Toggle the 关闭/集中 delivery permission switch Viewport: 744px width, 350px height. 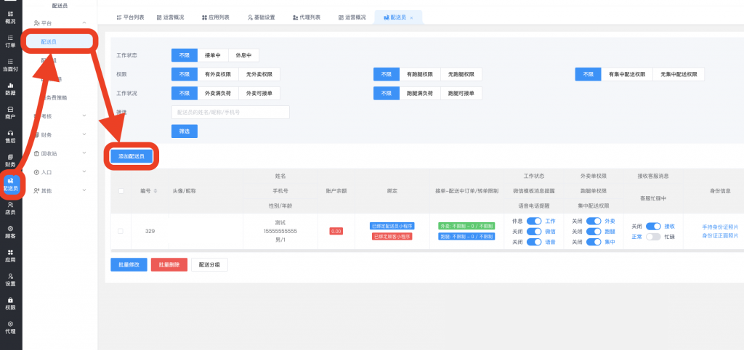(x=593, y=242)
